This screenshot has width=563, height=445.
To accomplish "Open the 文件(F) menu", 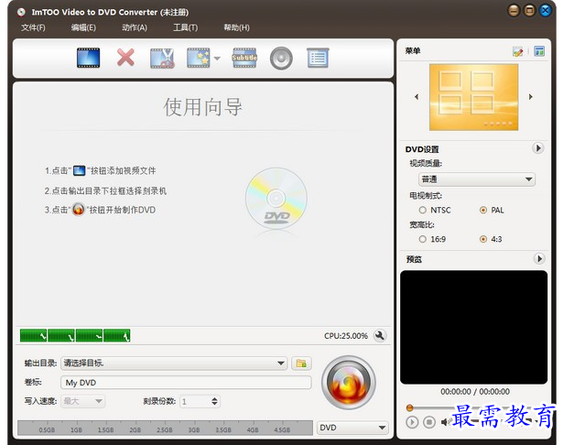I will point(33,27).
